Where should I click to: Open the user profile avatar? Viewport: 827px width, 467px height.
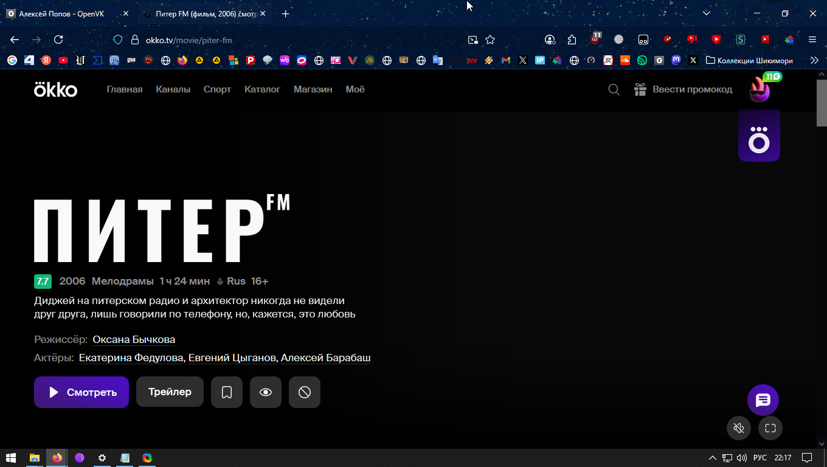point(759,90)
